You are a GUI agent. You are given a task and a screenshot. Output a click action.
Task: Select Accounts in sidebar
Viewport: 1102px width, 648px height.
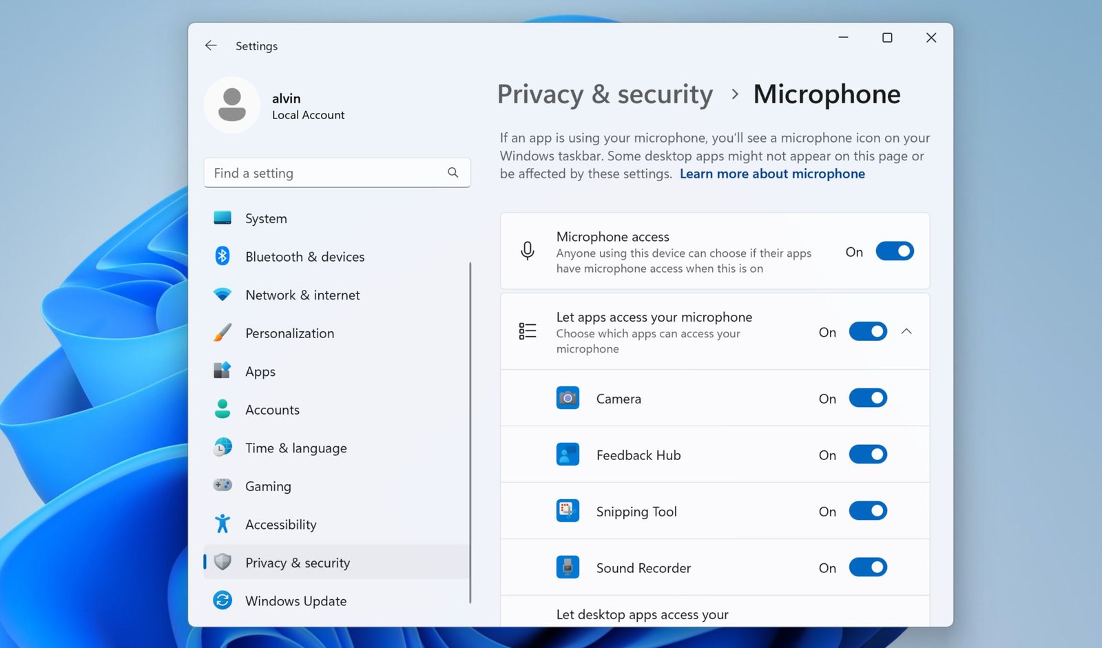pos(337,409)
